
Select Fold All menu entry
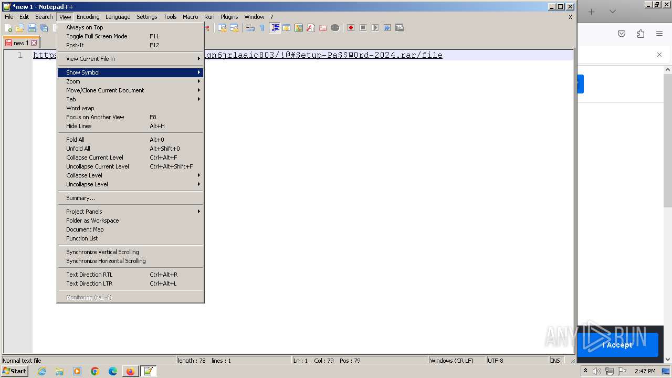click(x=130, y=140)
